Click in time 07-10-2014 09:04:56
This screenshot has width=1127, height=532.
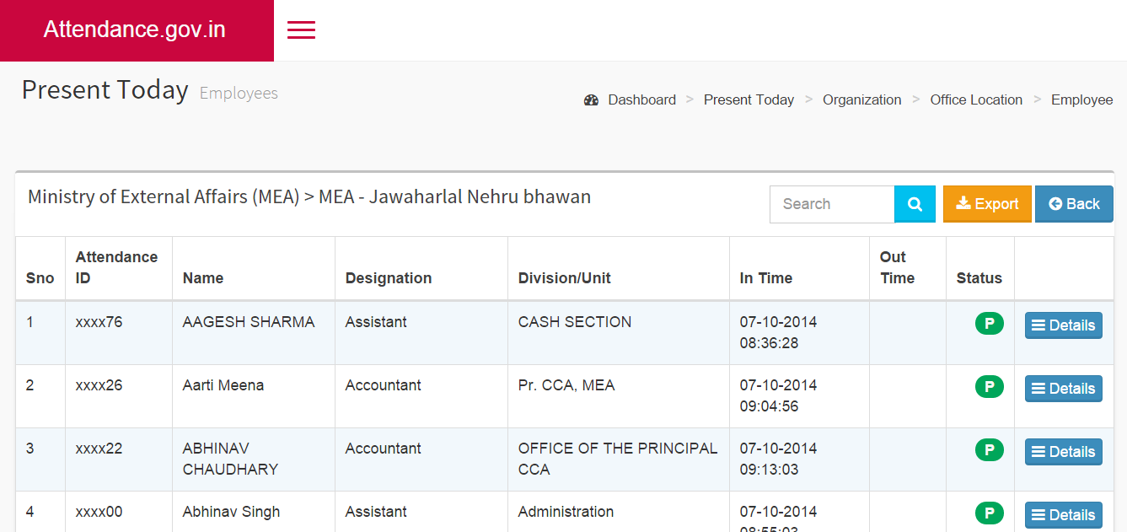778,395
